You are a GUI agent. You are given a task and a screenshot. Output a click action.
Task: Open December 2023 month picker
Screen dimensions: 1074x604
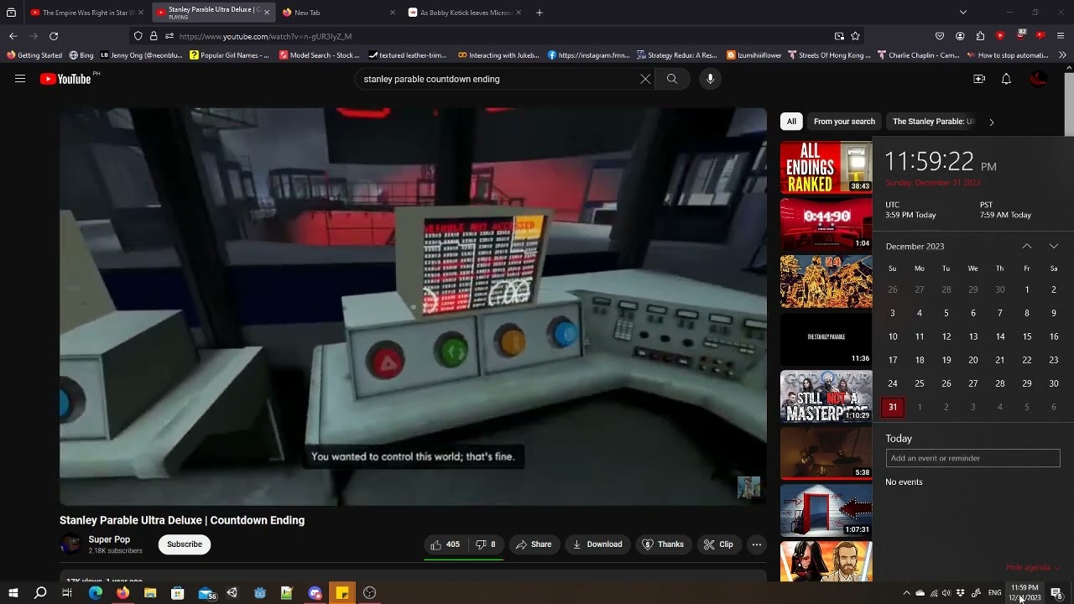tap(915, 247)
